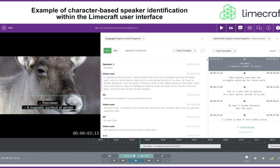Open the transcript three-dots more menu
Image resolution: width=280 pixels, height=168 pixels.
202,51
